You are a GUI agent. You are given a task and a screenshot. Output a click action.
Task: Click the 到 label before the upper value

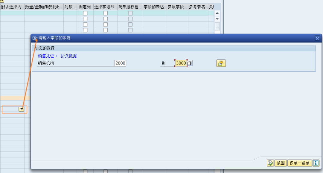164,63
